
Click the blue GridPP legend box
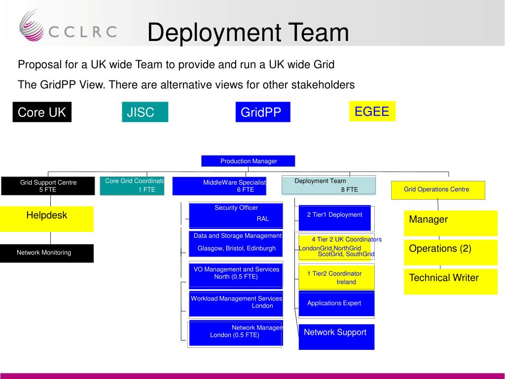[263, 112]
